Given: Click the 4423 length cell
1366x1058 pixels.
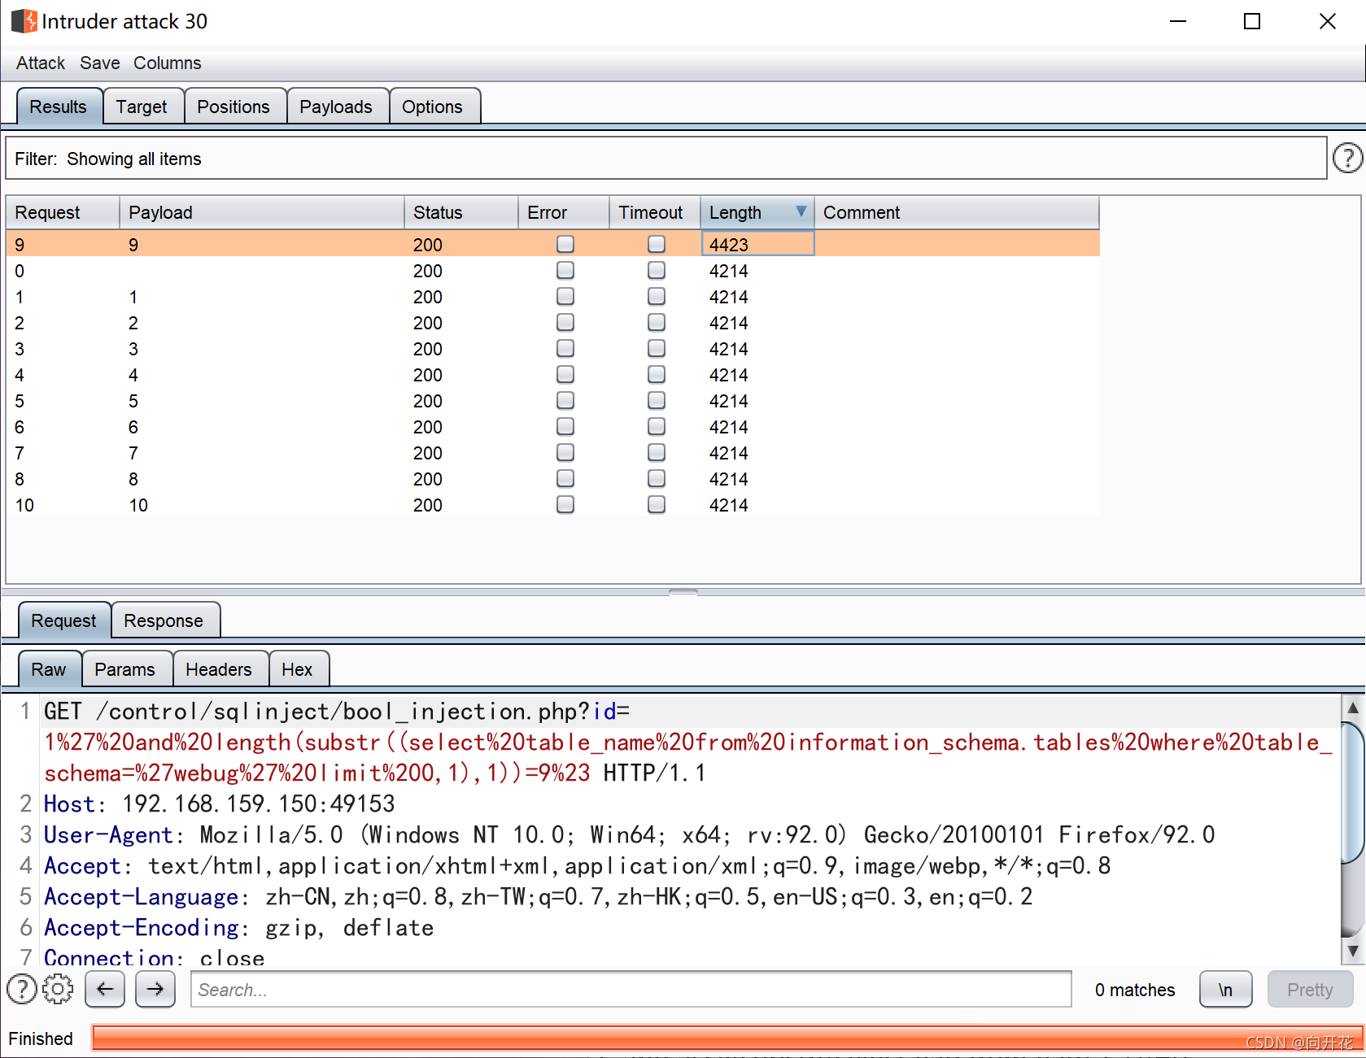Looking at the screenshot, I should coord(757,244).
